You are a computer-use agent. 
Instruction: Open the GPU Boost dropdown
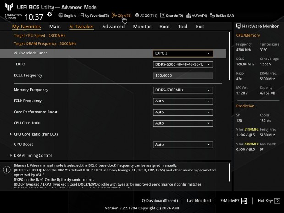click(183, 144)
